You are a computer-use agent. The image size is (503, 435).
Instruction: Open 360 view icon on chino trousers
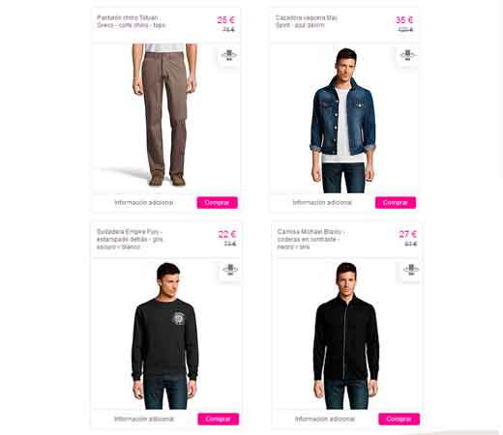click(229, 55)
